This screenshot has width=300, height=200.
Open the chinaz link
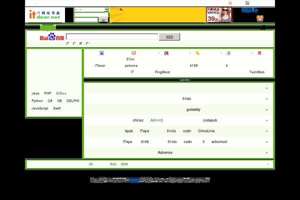point(138,120)
